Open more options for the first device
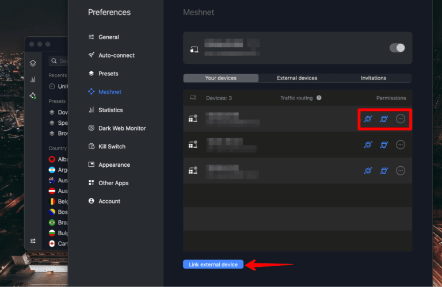The width and height of the screenshot is (442, 287). tap(401, 119)
